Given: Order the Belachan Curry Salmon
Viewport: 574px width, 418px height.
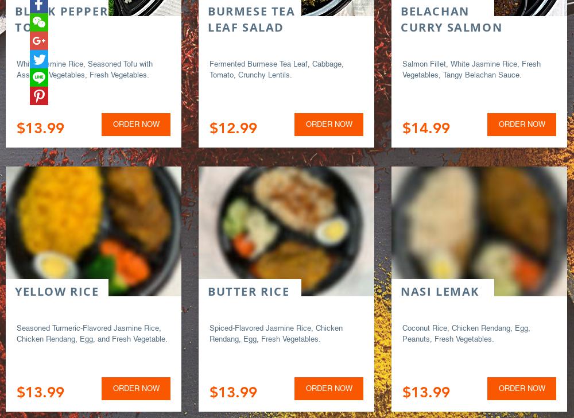Looking at the screenshot, I should [x=522, y=125].
